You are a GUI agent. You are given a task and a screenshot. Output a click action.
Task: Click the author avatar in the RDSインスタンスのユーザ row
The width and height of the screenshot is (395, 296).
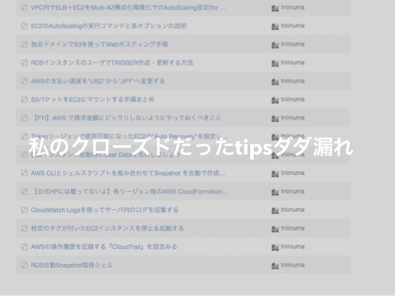275,63
